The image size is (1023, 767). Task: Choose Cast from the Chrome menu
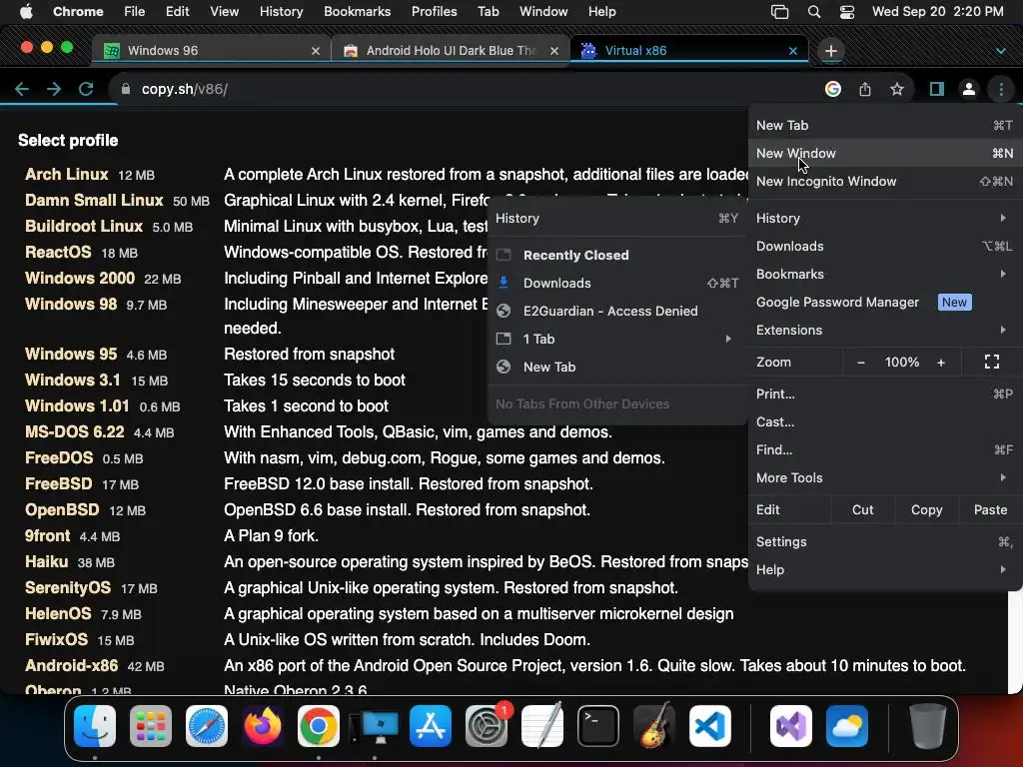tap(885, 422)
